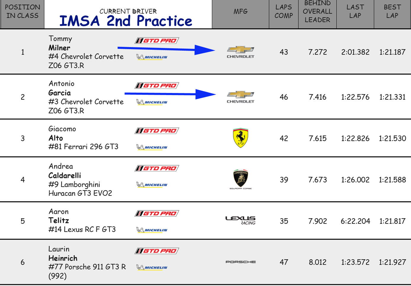
Task: Click the Best Lap column header
Action: [x=392, y=11]
